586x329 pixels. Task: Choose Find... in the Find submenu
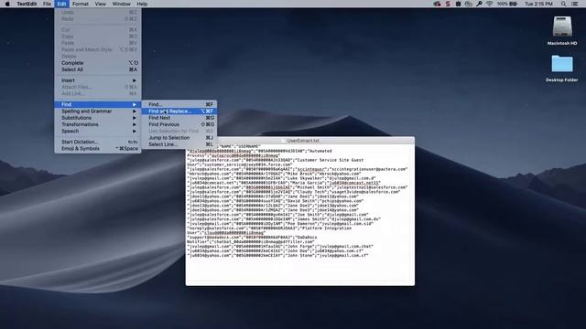pos(179,104)
